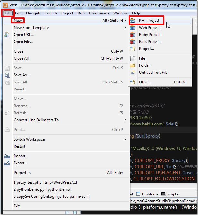The image size is (198, 215).
Task: Click the new Folder icon
Action: 132,65
